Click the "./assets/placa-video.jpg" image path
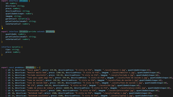173x97 pixels. pyautogui.click(x=132, y=88)
